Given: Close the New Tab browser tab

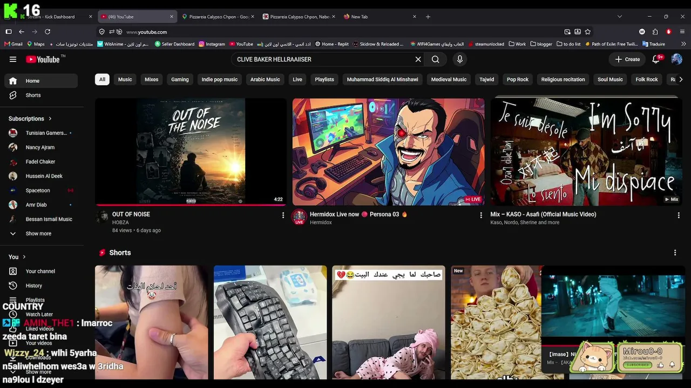Looking at the screenshot, I should click(x=415, y=17).
